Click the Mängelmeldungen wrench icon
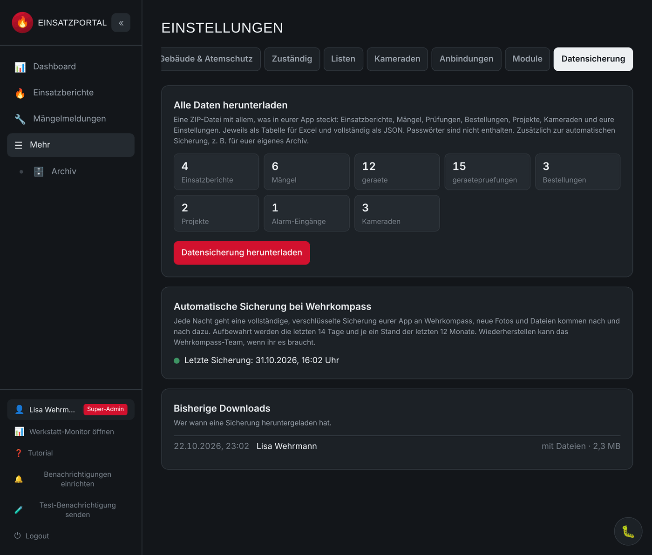The image size is (652, 555). [x=20, y=119]
